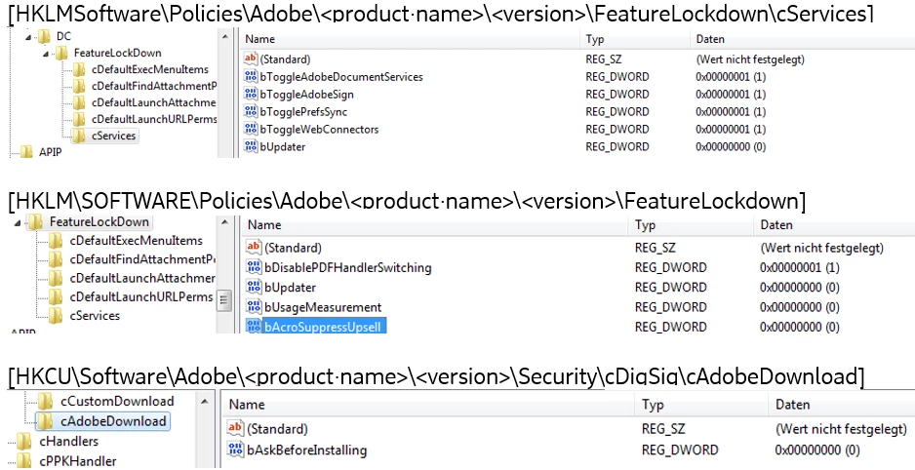This screenshot has width=915, height=470.
Task: Select cDefaultLaunchURLPerms key in middle view
Action: (141, 296)
